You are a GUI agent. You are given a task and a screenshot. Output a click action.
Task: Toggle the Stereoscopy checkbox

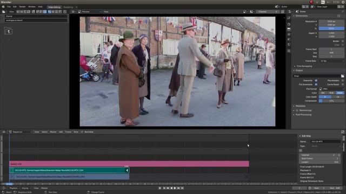[297, 110]
